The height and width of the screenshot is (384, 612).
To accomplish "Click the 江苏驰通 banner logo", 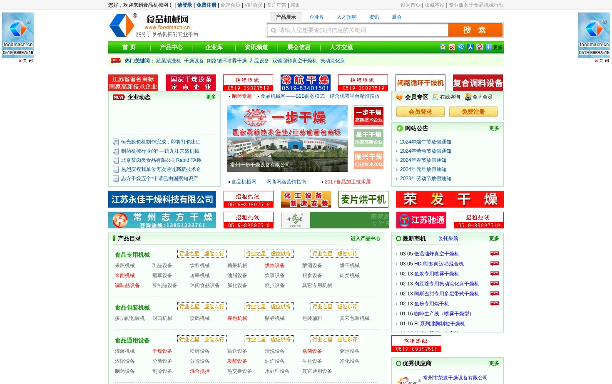I will click(421, 220).
